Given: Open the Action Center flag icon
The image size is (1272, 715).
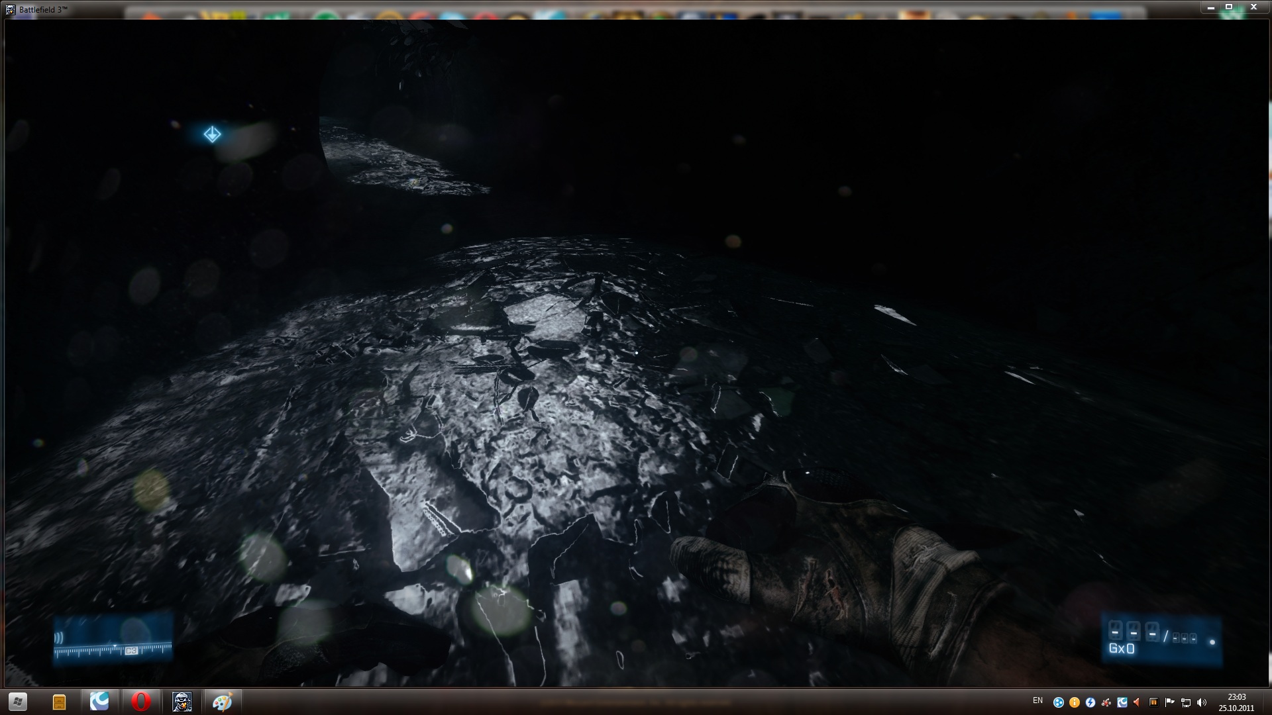Looking at the screenshot, I should [1169, 702].
